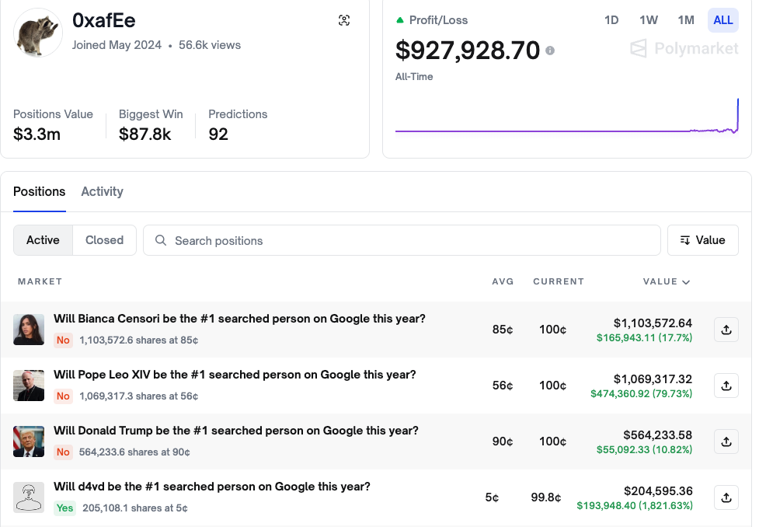Share the Pope Leo XIV position
766x527 pixels.
click(x=726, y=385)
